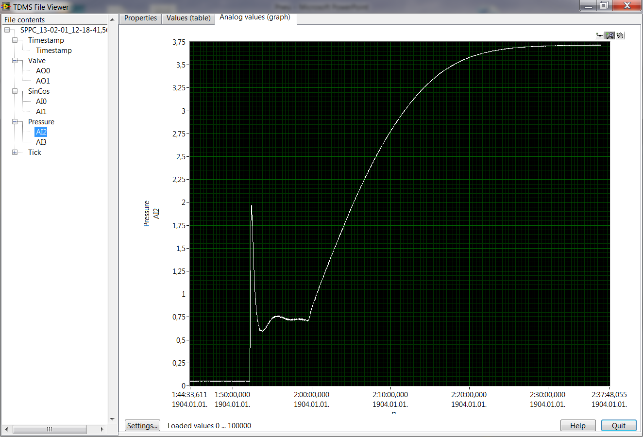Click the Quit button
This screenshot has width=643, height=437.
(x=619, y=425)
